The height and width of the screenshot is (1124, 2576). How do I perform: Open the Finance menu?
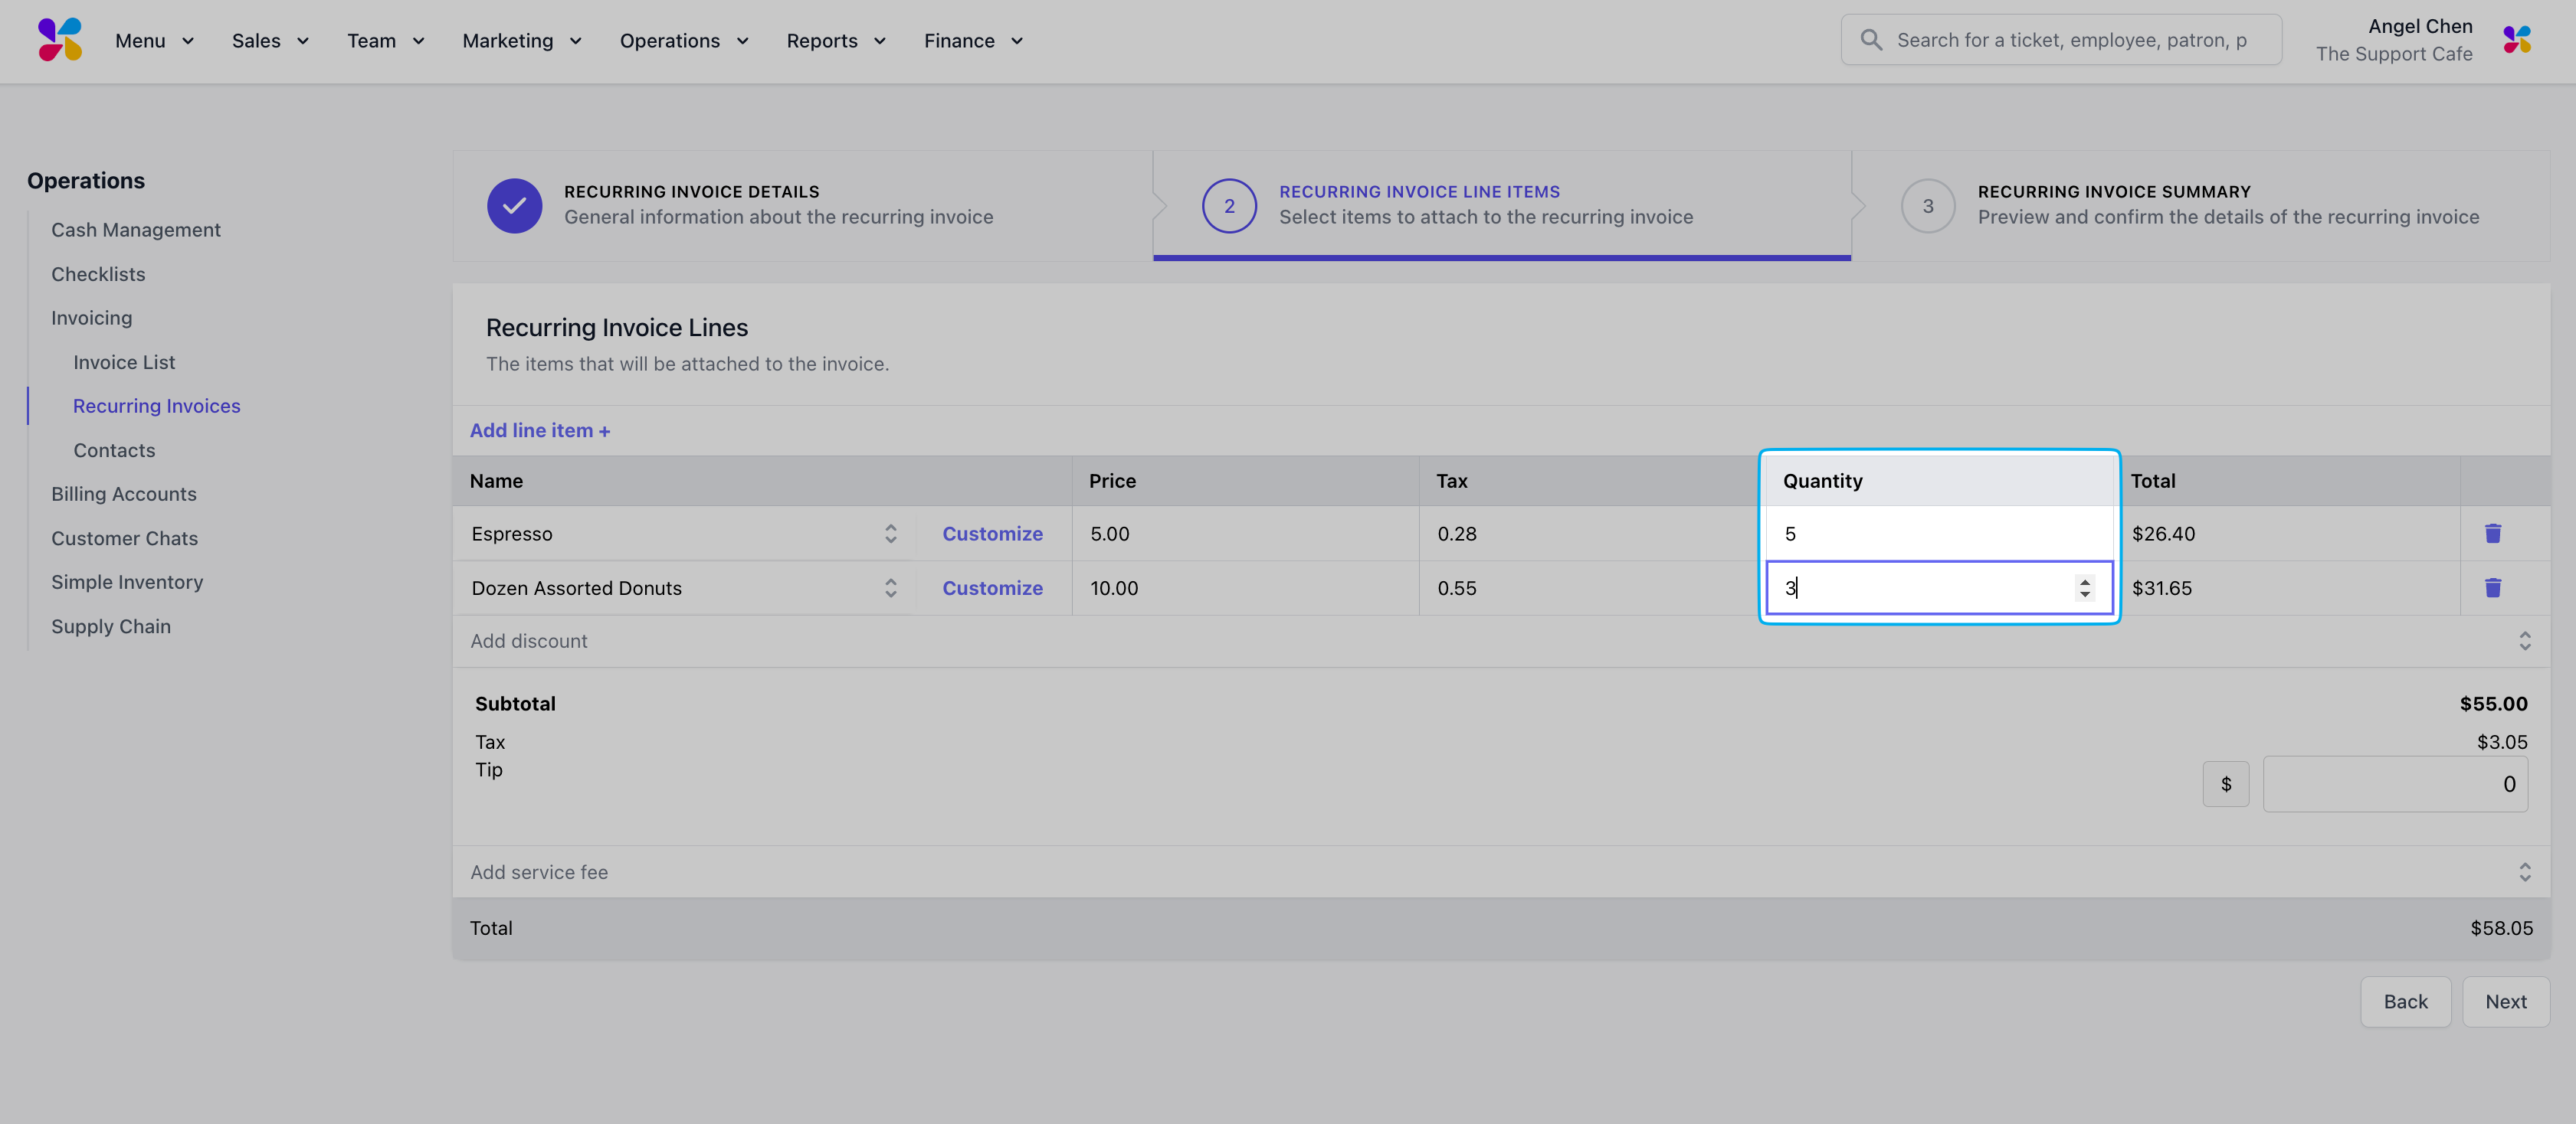tap(972, 41)
